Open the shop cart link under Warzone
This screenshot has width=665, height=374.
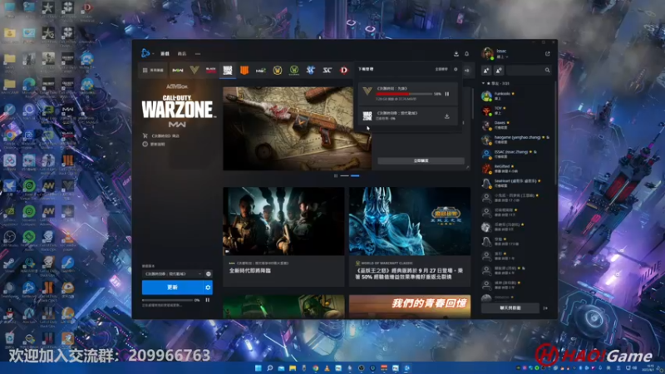click(161, 135)
